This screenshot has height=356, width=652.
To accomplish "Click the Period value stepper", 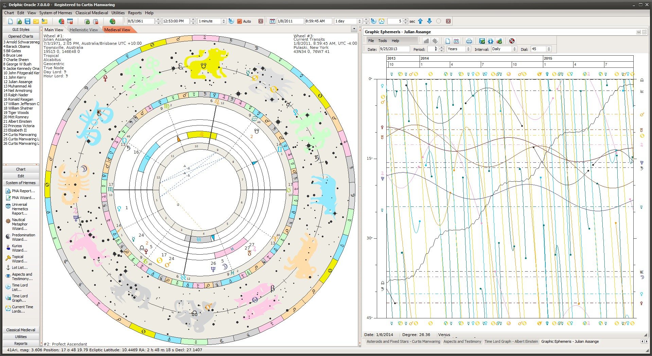I will click(441, 49).
